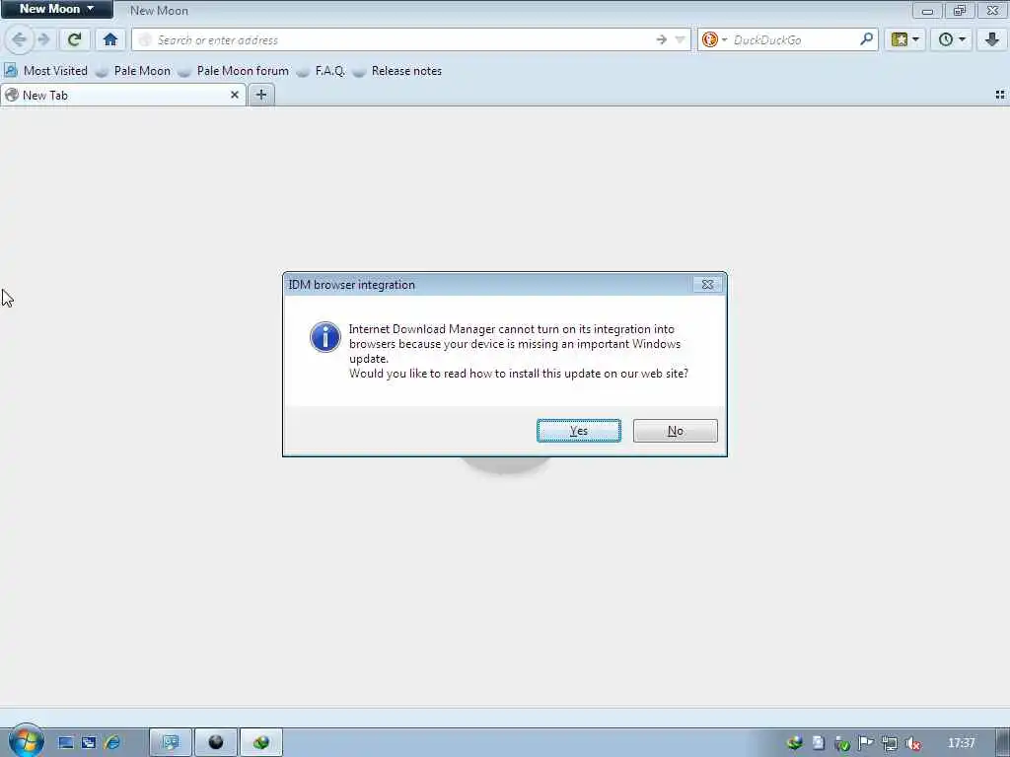Switch to the first taskbar window button
Image resolution: width=1010 pixels, height=757 pixels.
(x=171, y=743)
